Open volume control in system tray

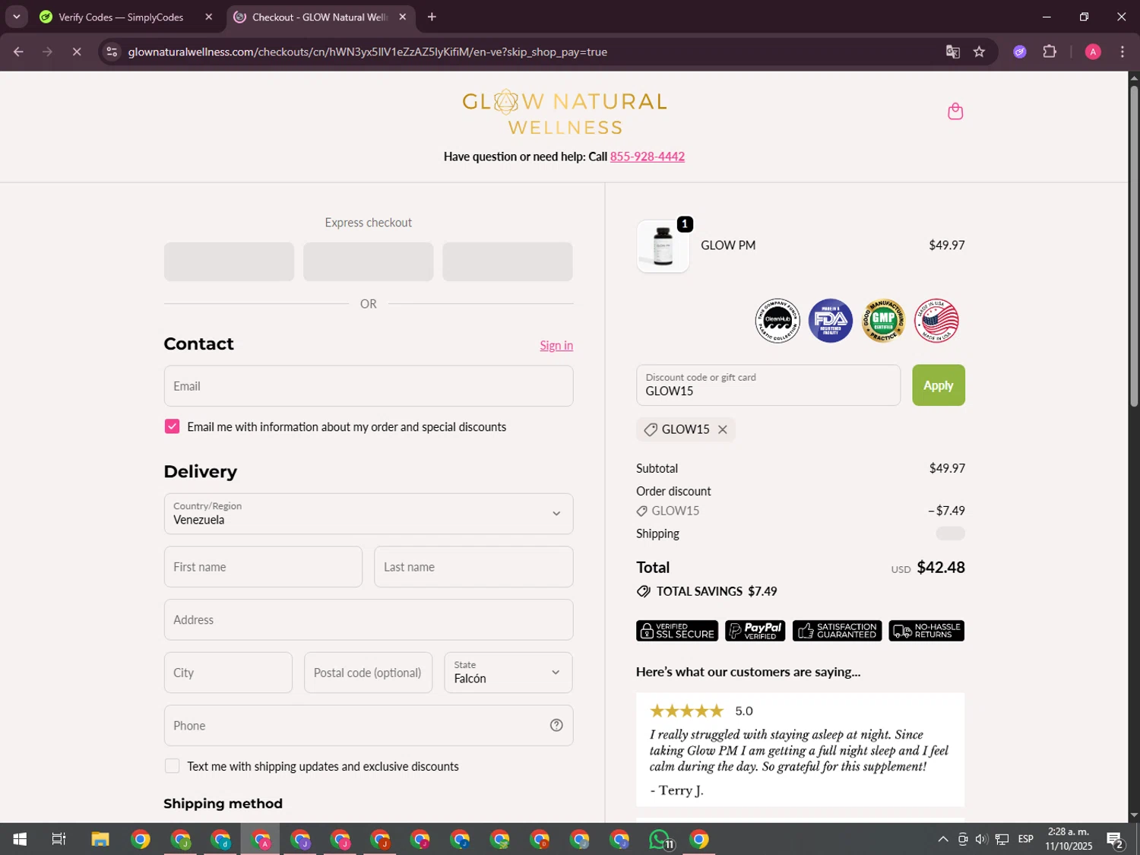click(981, 839)
